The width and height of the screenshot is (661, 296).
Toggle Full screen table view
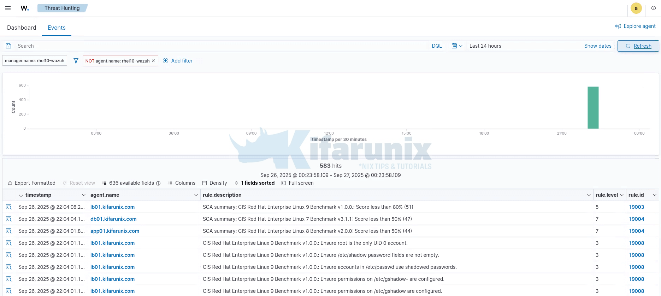(297, 183)
